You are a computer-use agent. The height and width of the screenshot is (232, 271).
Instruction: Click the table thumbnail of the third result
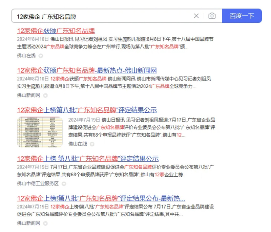pos(40,132)
